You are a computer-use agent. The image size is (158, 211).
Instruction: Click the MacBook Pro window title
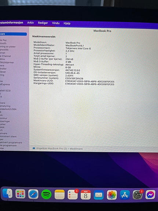click(102, 31)
